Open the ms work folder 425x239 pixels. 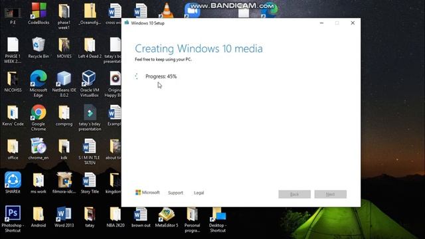tap(39, 183)
